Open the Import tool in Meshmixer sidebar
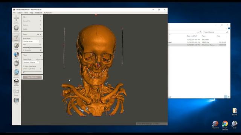This screenshot has height=135, width=241. pyautogui.click(x=16, y=19)
